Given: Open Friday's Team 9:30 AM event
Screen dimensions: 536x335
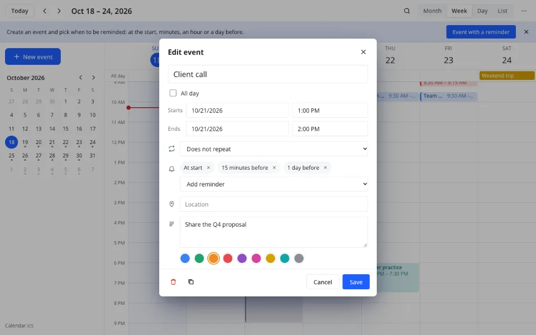Looking at the screenshot, I should tap(448, 96).
